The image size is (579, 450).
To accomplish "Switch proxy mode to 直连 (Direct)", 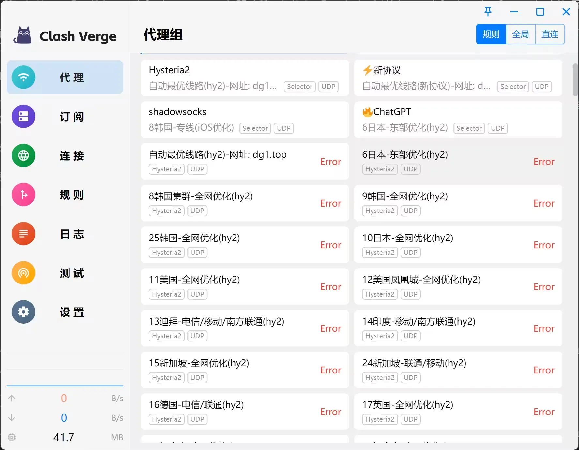I will [x=550, y=34].
